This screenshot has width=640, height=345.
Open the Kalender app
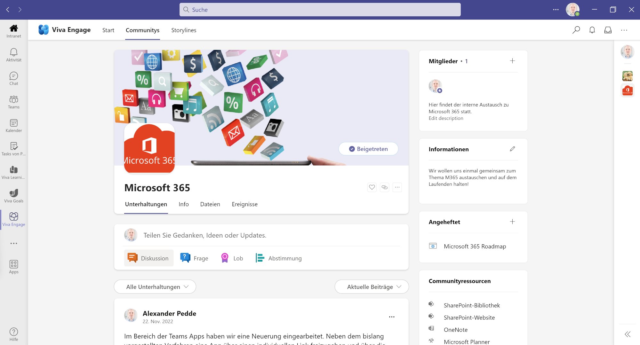click(x=14, y=126)
